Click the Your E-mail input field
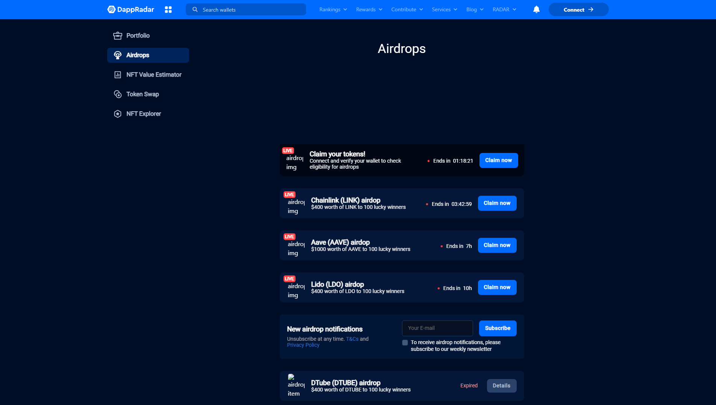 (x=437, y=328)
